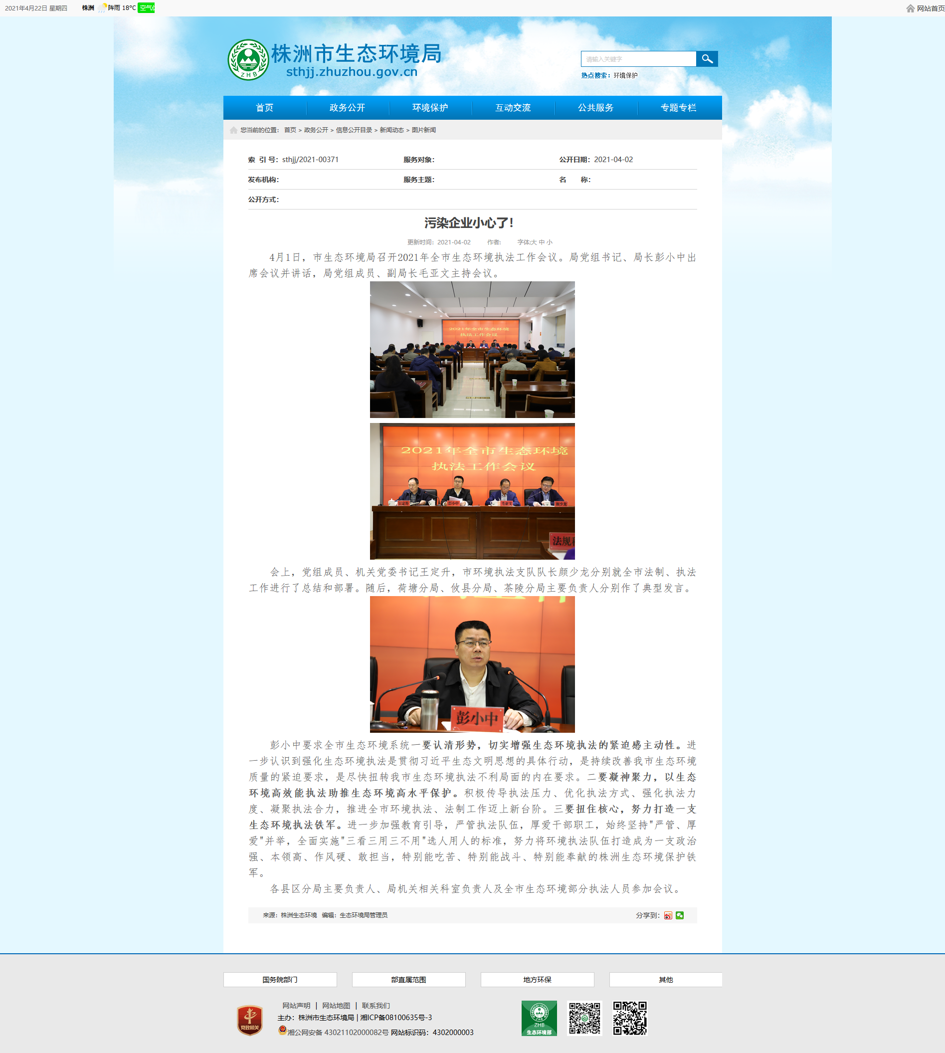Click the home icon beside 网站首页
Viewport: 945px width, 1053px height.
pos(910,8)
